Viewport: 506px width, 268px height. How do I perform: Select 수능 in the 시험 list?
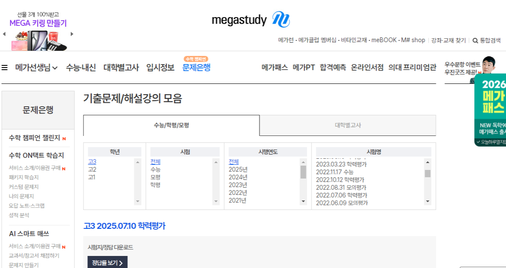(x=155, y=169)
